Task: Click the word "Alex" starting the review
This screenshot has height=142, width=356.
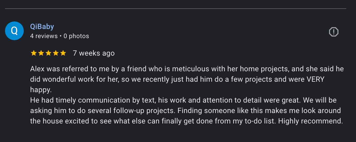Action: tap(37, 69)
